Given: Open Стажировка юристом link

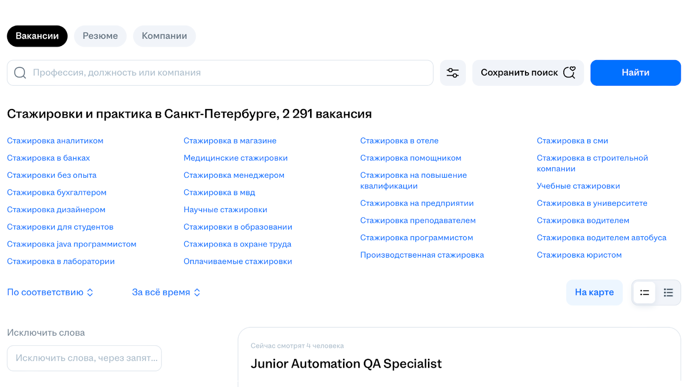Looking at the screenshot, I should (579, 255).
